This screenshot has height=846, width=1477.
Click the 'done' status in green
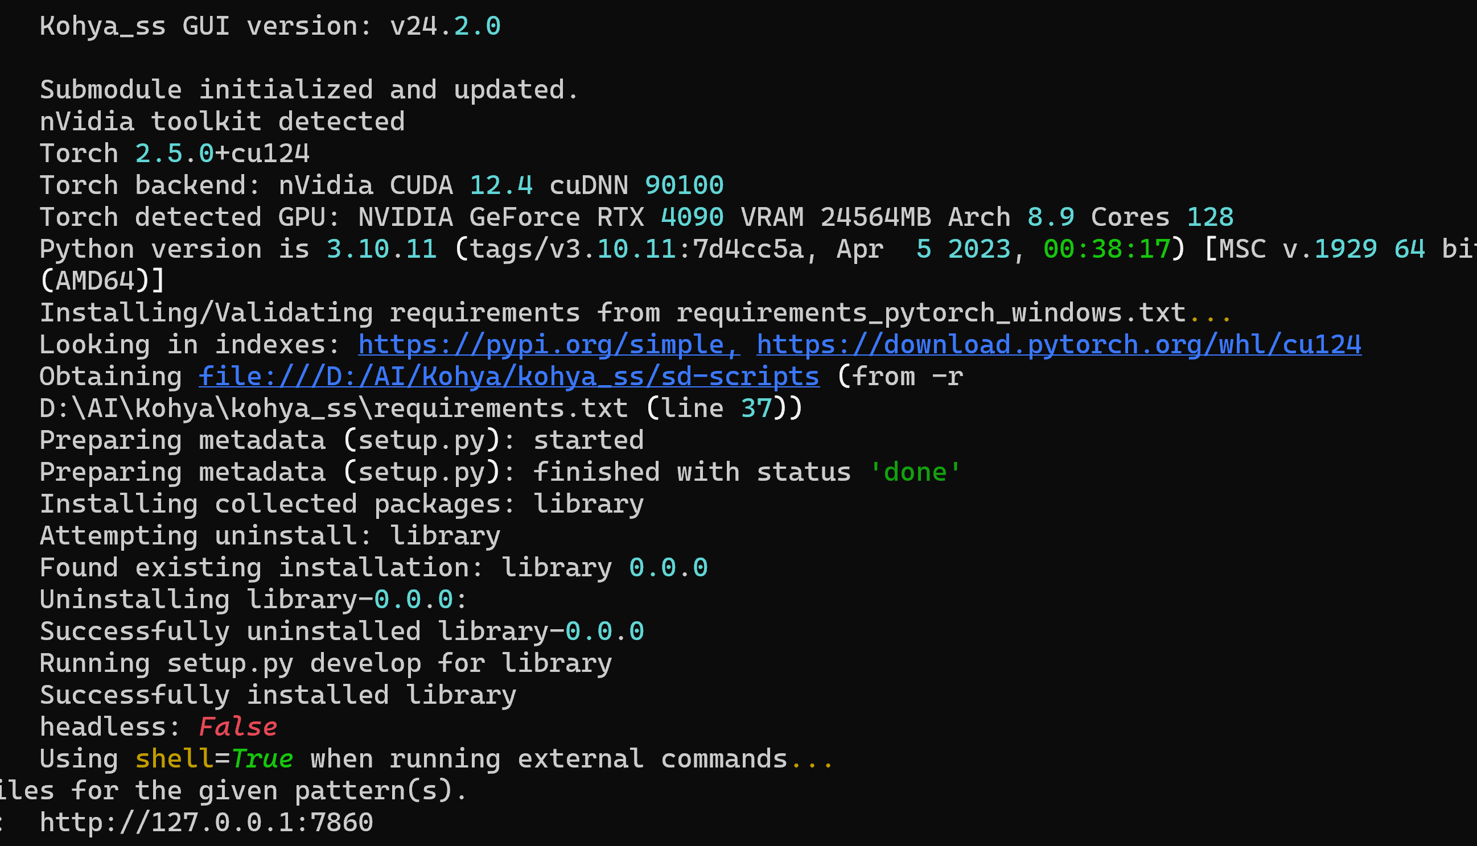coord(914,471)
